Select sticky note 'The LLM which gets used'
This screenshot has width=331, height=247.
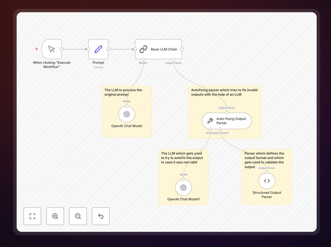click(183, 177)
